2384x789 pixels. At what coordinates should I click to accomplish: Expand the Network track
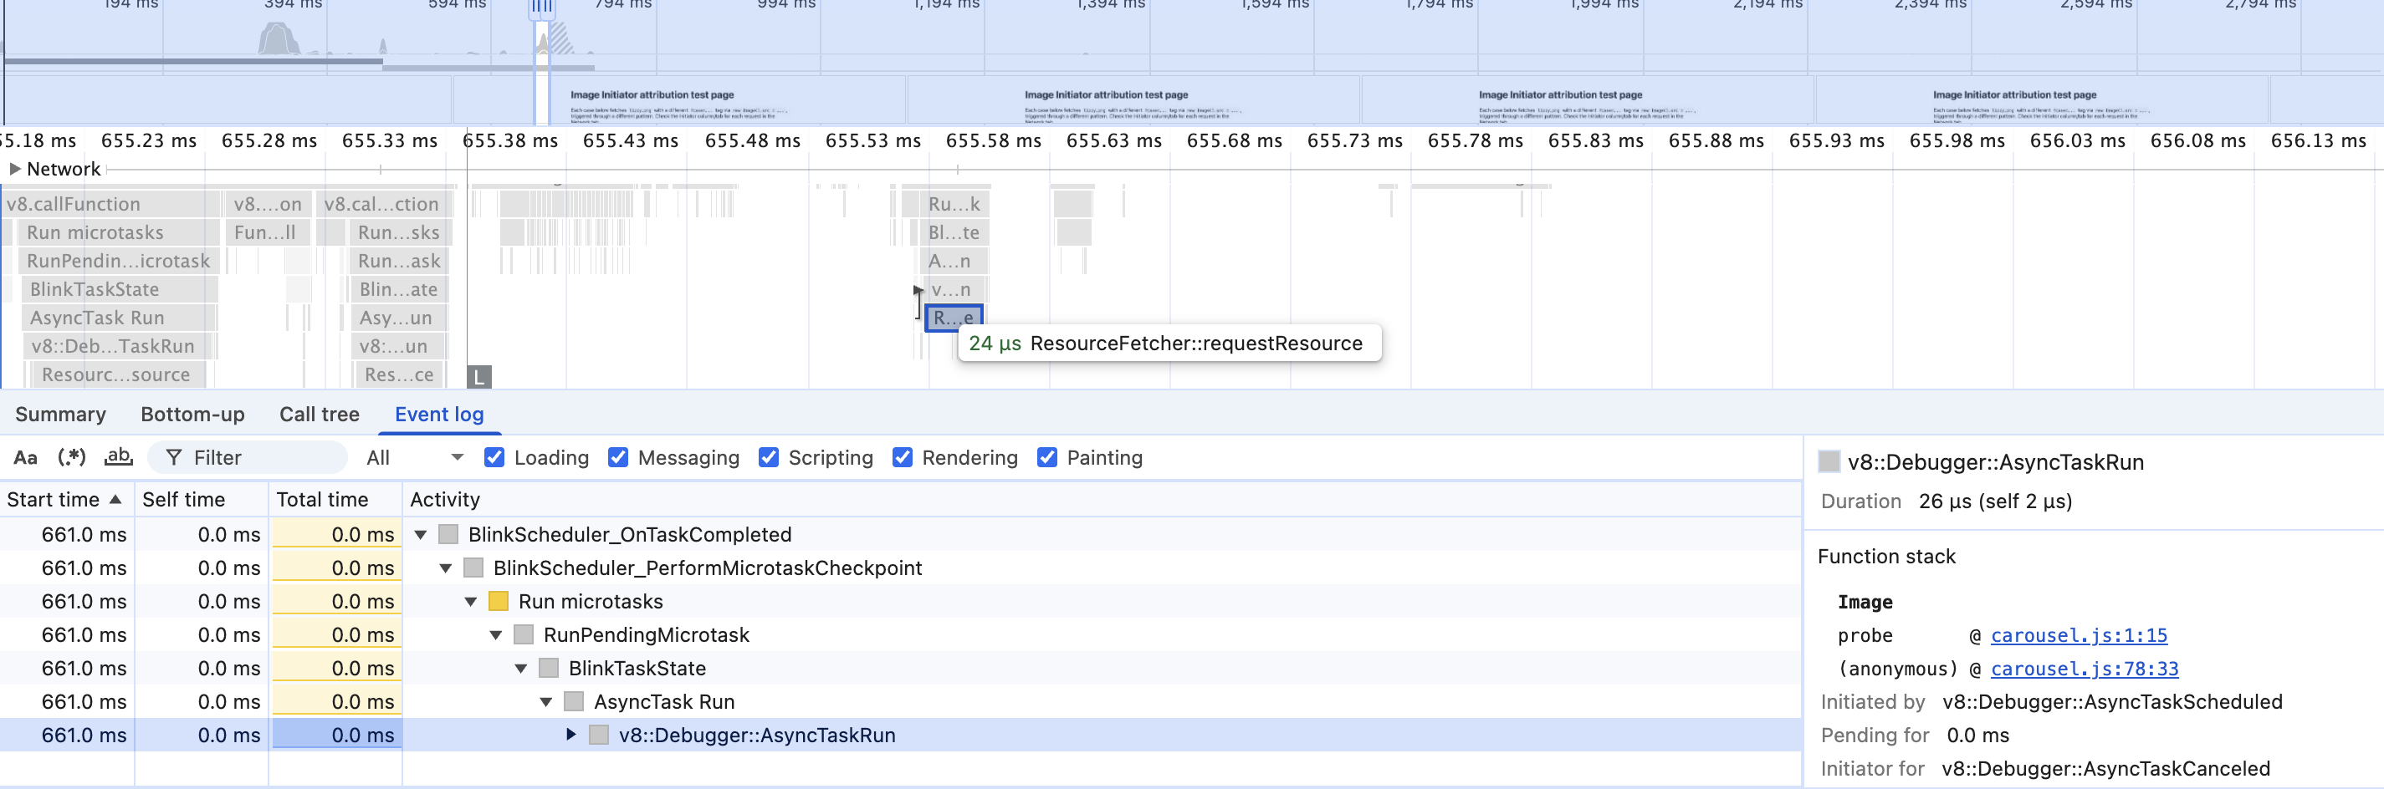pos(15,170)
